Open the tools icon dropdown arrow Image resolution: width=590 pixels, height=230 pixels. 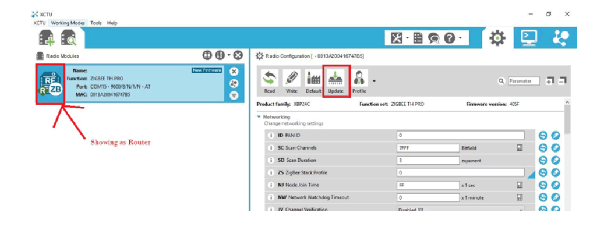(407, 38)
